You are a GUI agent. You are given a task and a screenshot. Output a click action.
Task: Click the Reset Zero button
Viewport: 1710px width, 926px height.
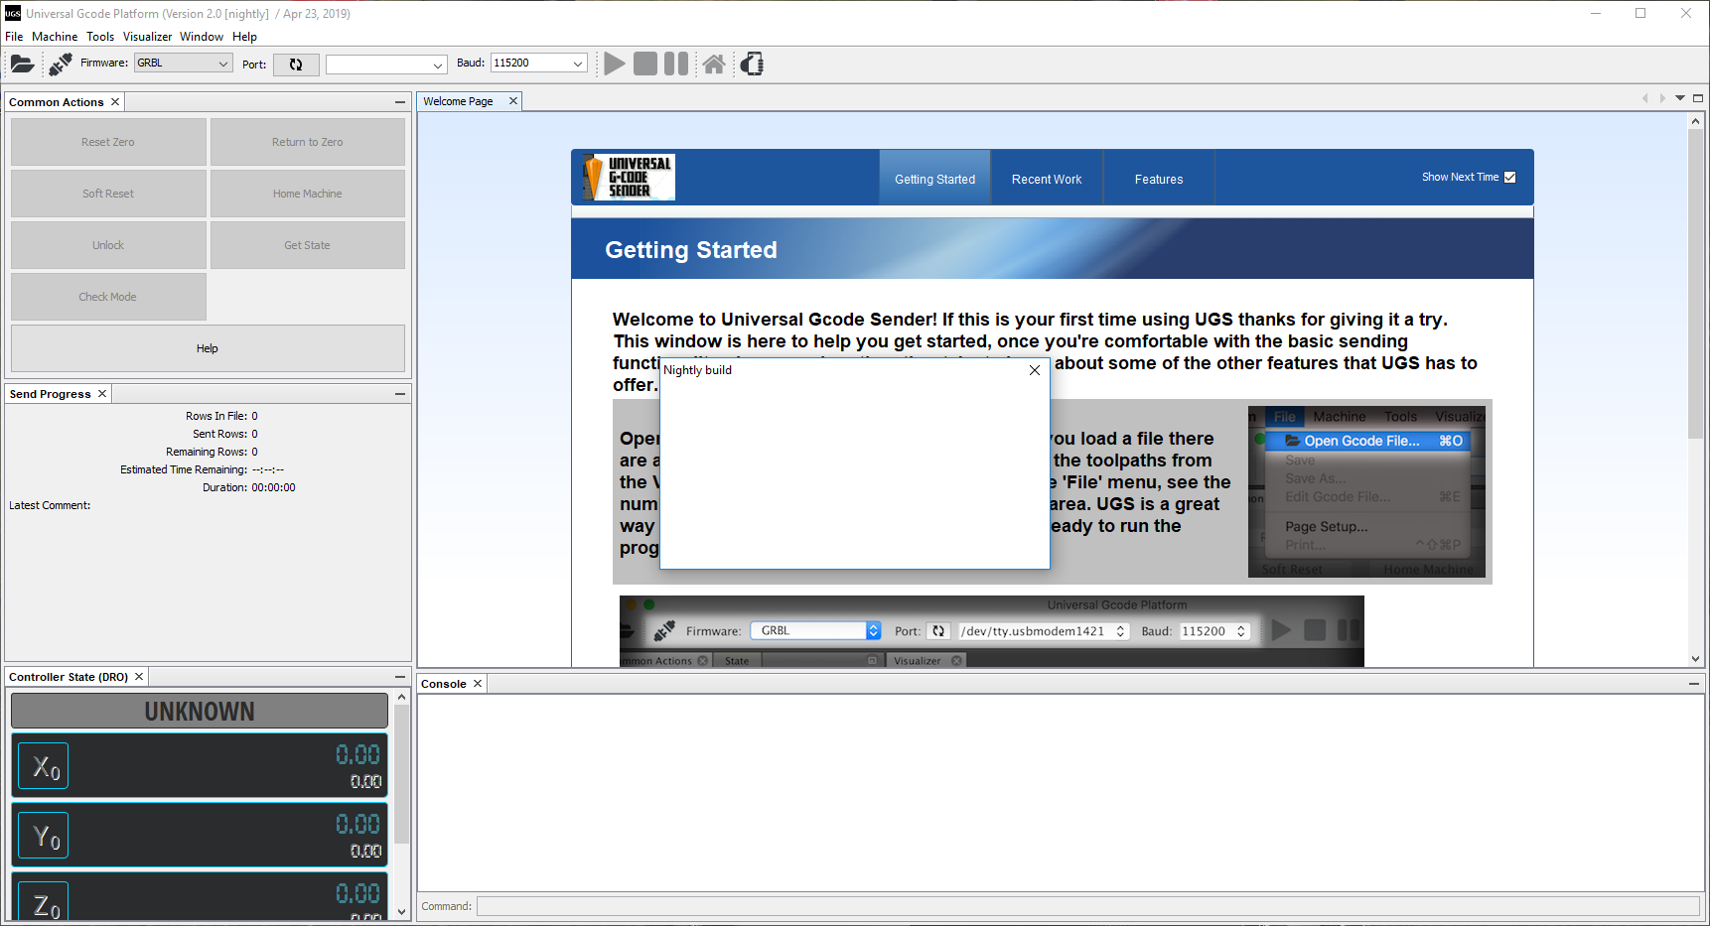point(108,142)
